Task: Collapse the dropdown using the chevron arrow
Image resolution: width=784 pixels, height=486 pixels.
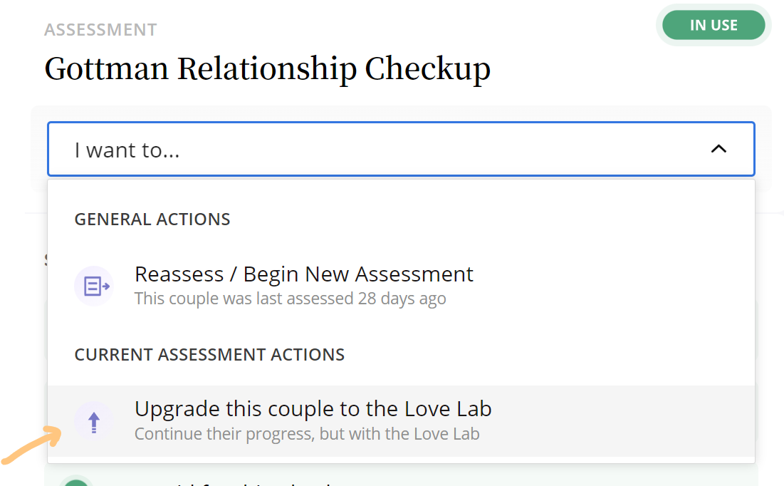Action: 718,149
